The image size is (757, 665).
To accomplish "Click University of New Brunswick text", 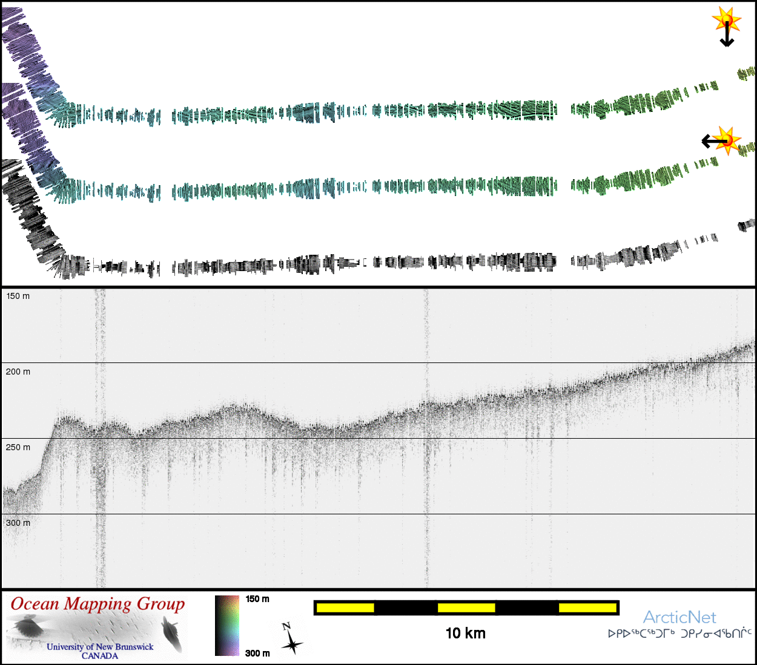I will coord(100,646).
